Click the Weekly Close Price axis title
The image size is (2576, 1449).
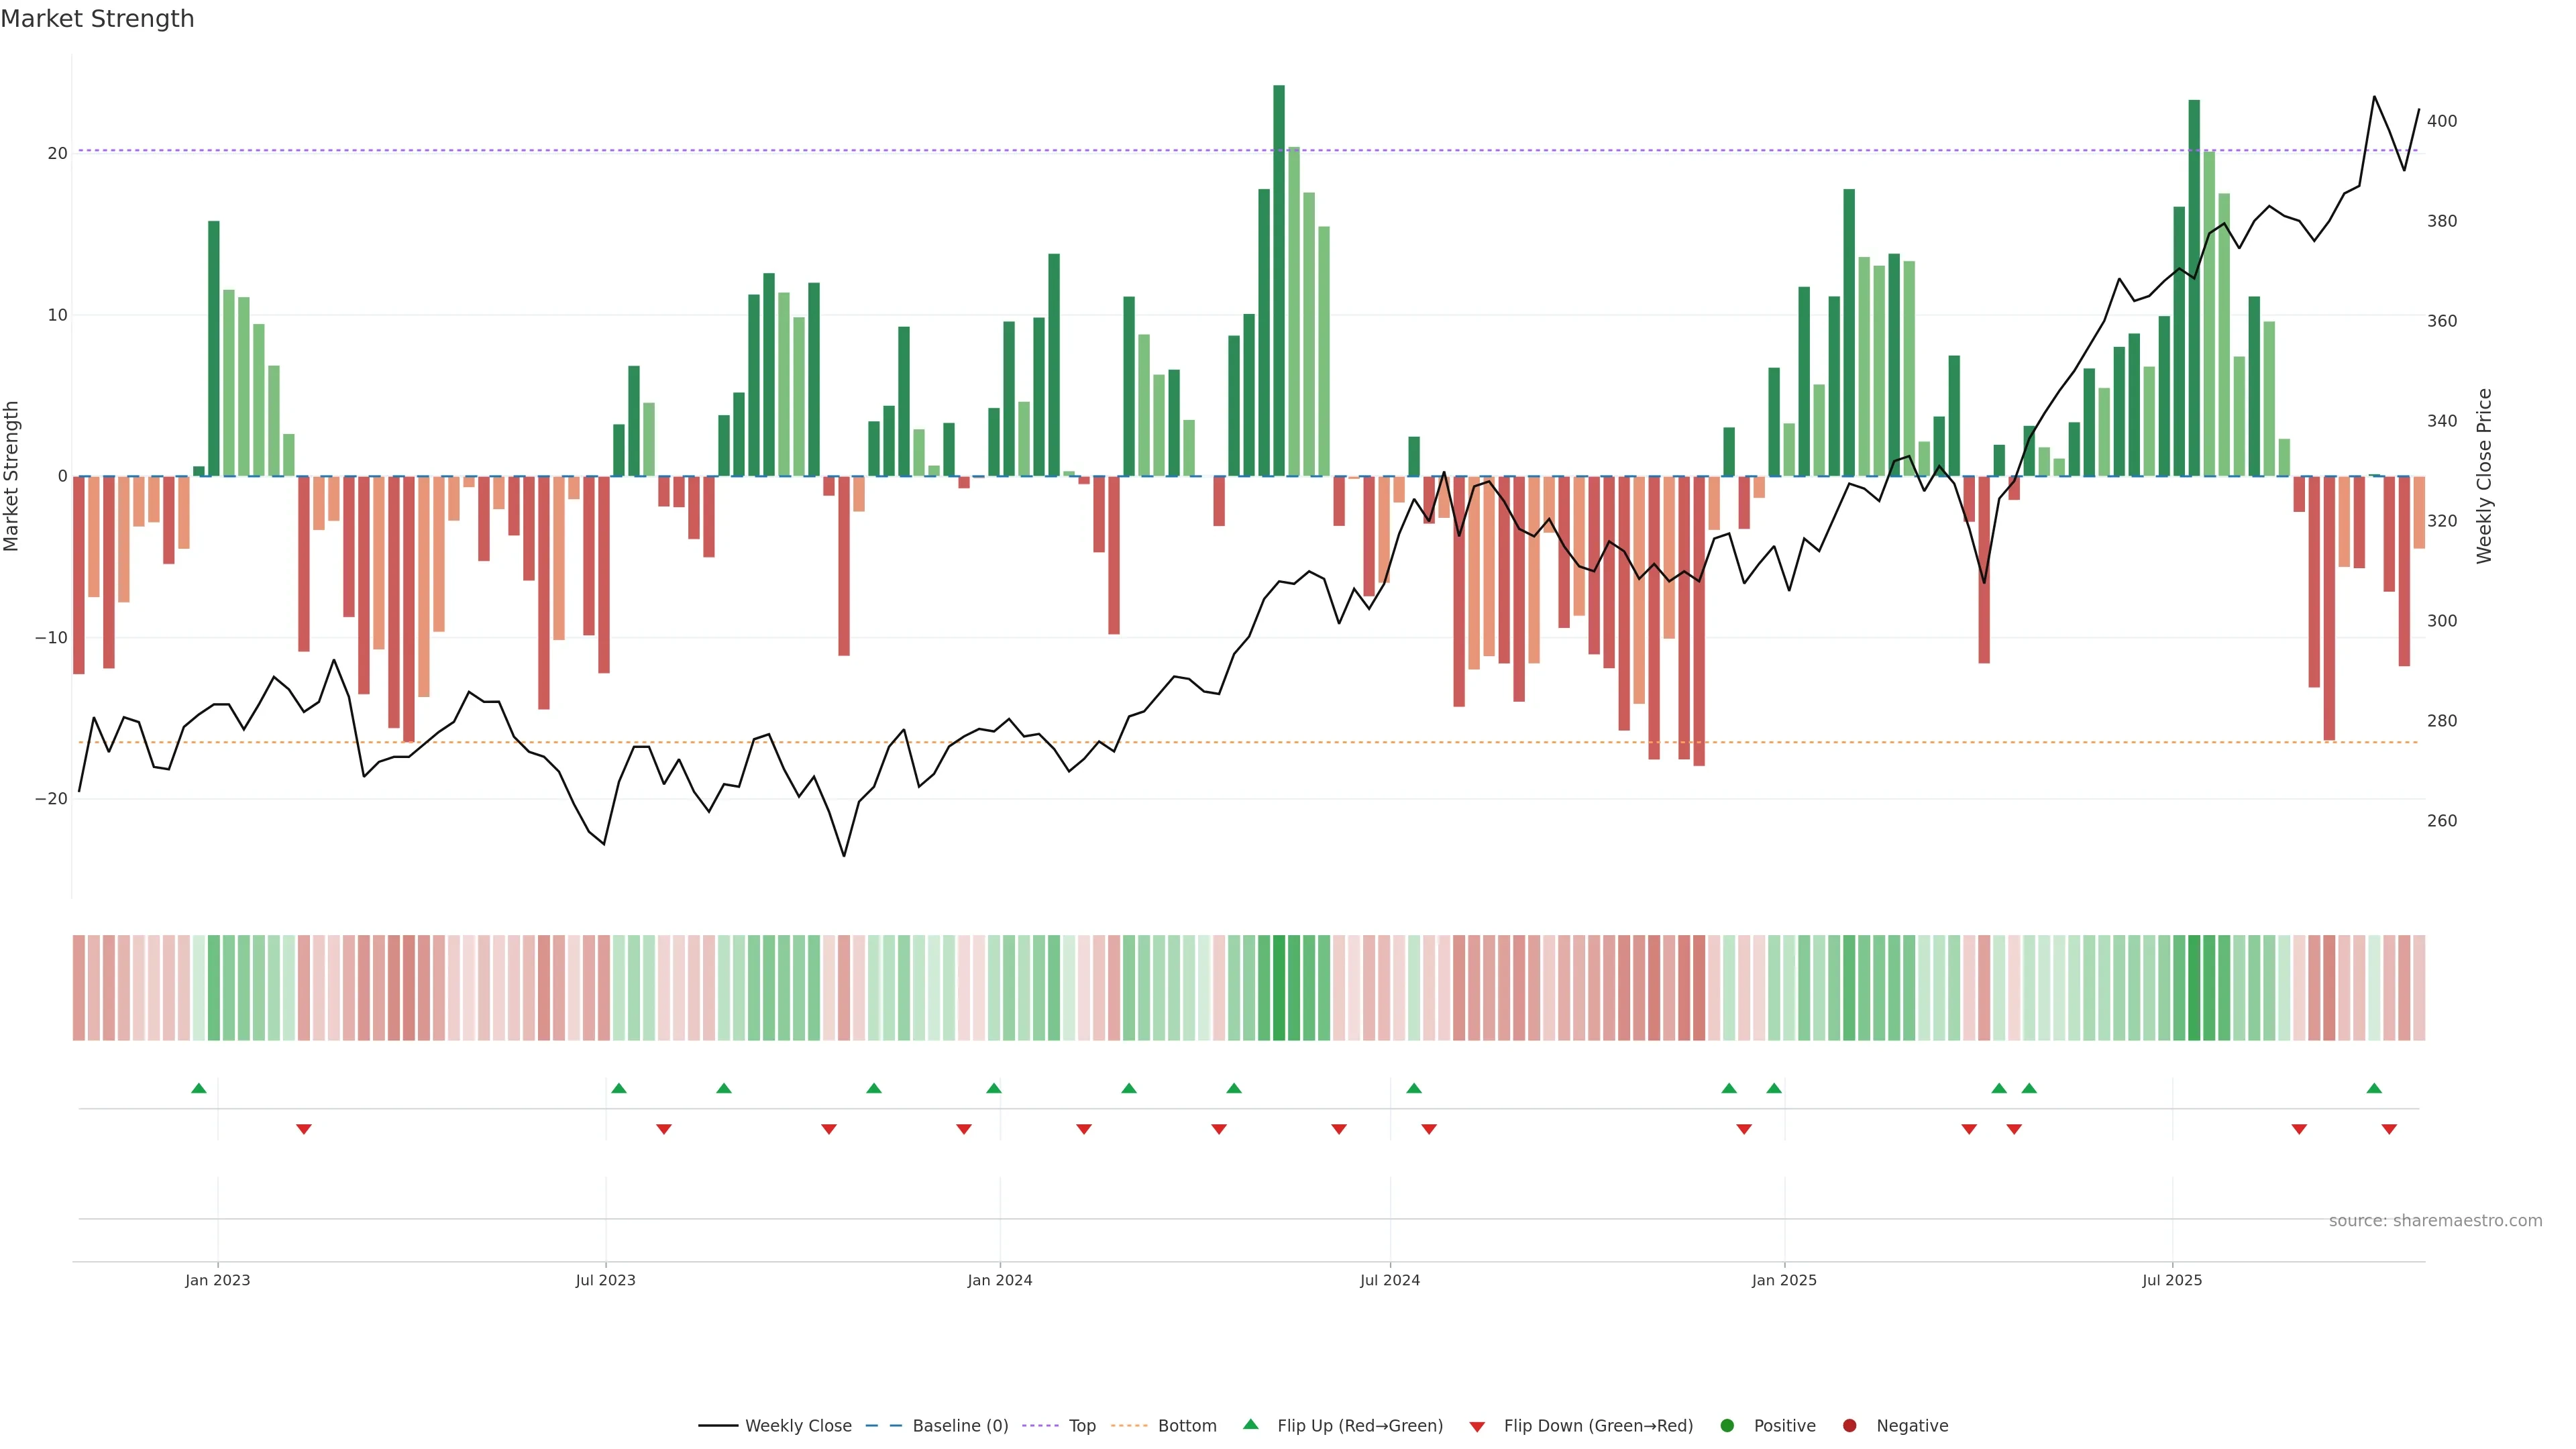coord(2484,476)
